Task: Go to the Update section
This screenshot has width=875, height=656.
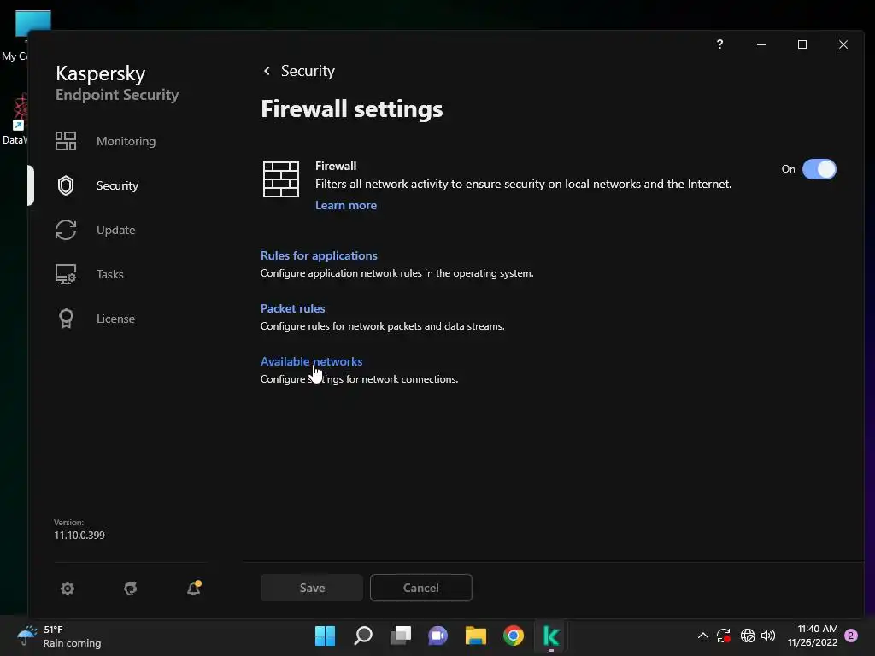Action: click(115, 230)
